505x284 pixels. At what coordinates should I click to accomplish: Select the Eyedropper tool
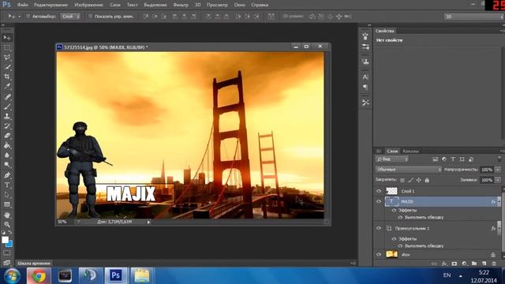click(7, 86)
